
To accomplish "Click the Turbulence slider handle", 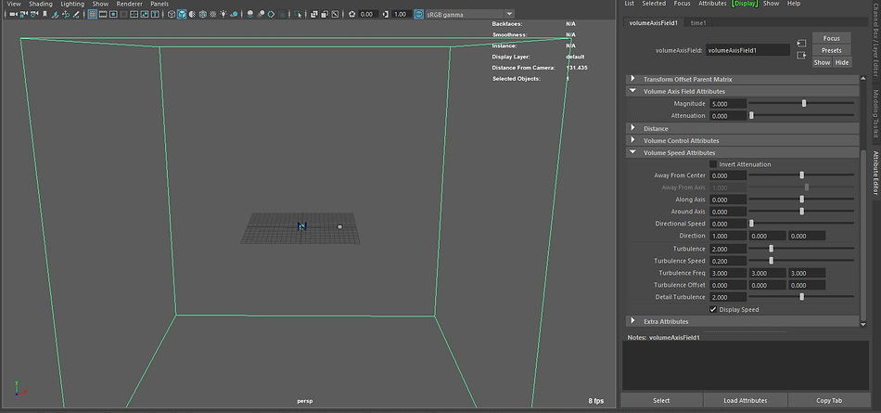I will [x=771, y=249].
